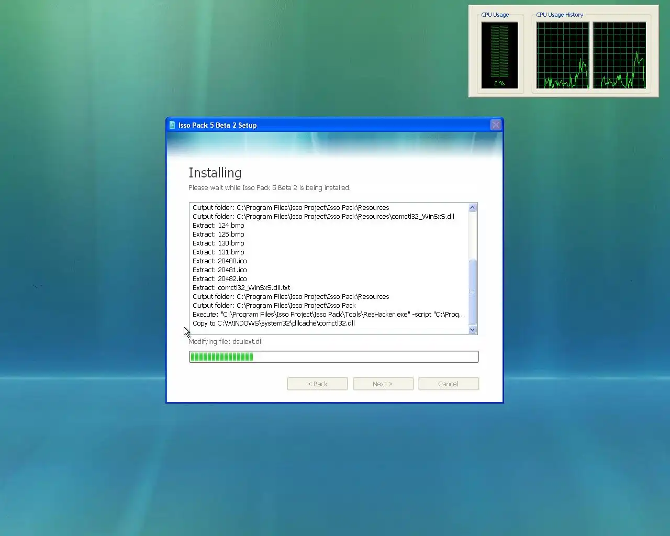This screenshot has width=670, height=536.
Task: Click the install log scroll up arrow
Action: click(473, 207)
